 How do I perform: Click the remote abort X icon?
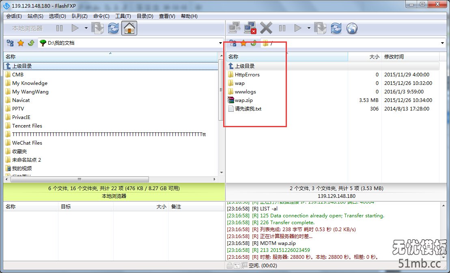266,28
